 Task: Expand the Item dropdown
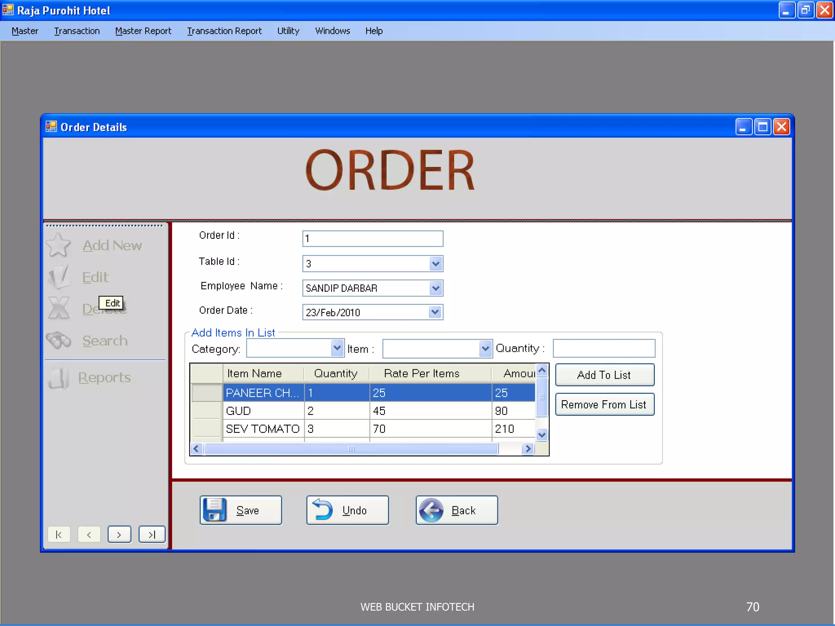(485, 348)
